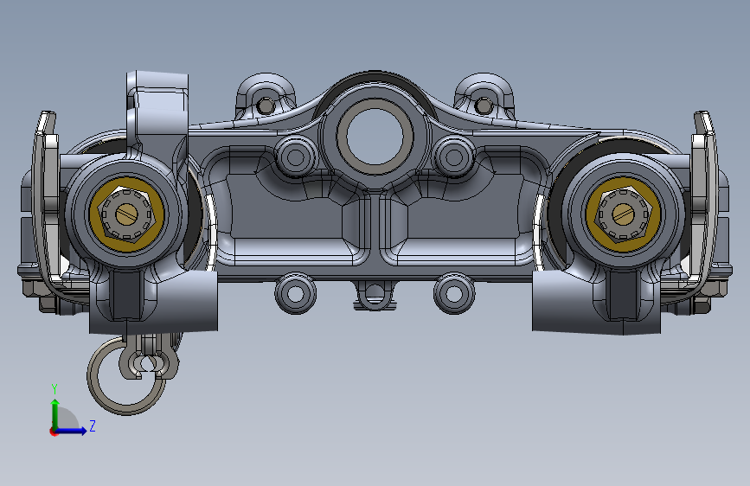Screen dimensions: 750x486
Task: Select the small center lug below the housing
Action: (375, 295)
